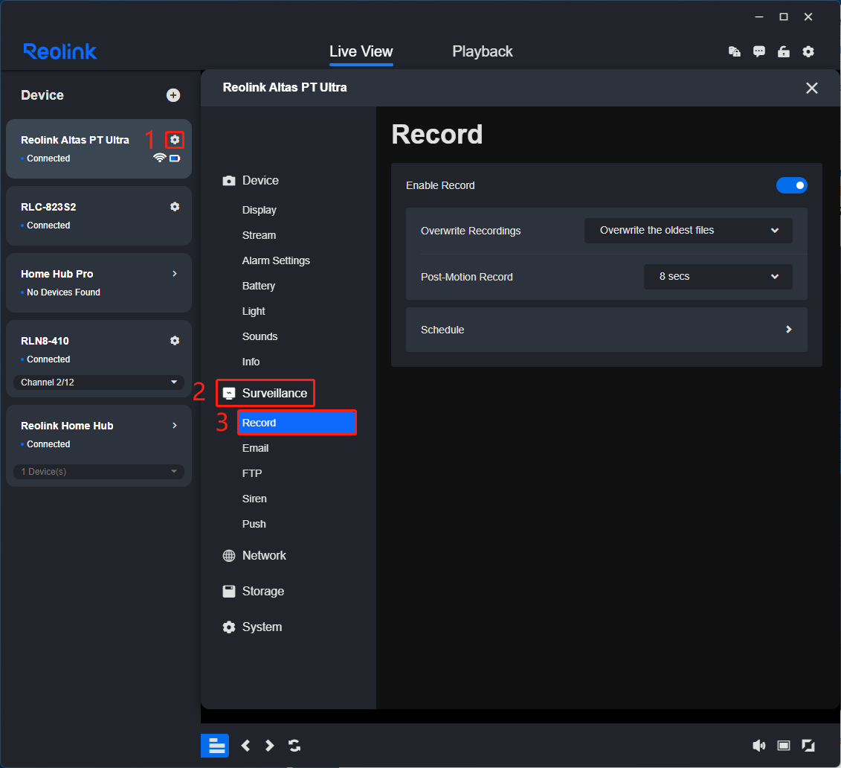Open Alarm Settings page
Viewport: 841px width, 768px height.
276,260
